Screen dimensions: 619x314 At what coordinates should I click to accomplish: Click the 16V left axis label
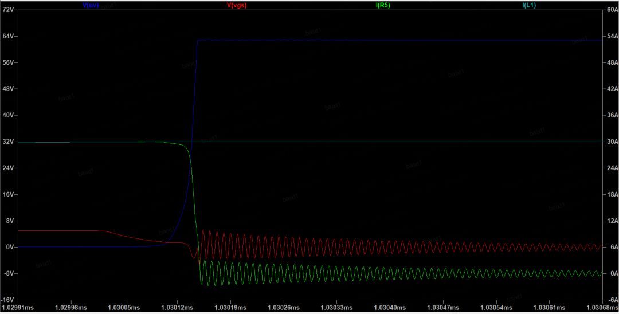[8, 194]
